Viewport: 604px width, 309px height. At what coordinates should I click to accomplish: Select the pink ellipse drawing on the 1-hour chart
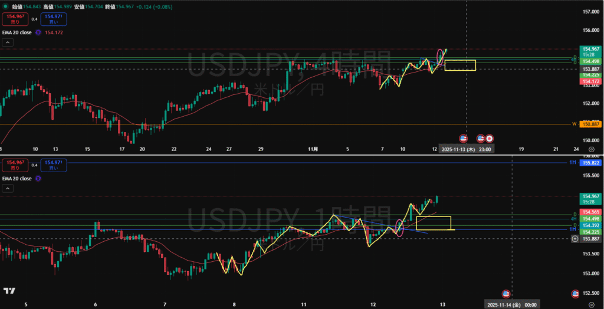pyautogui.click(x=400, y=228)
